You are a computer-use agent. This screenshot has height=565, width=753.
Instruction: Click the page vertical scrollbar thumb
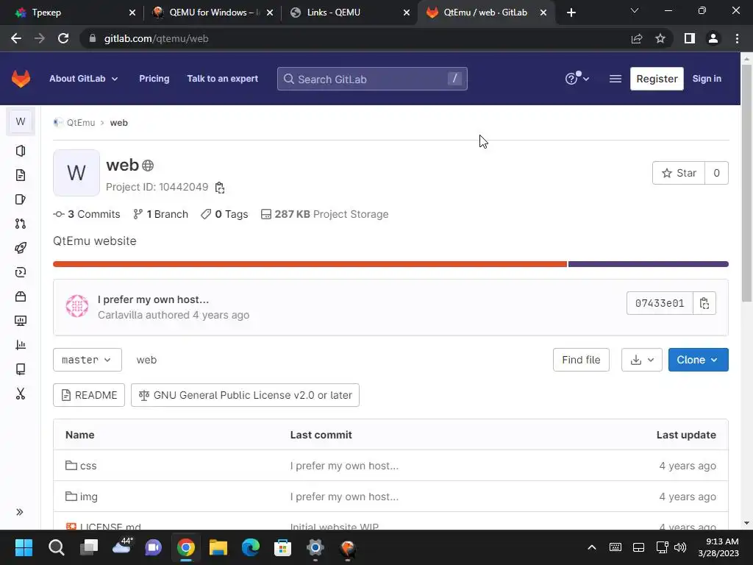click(746, 182)
